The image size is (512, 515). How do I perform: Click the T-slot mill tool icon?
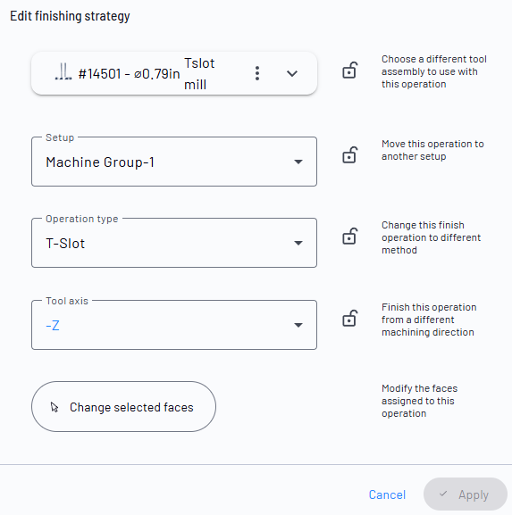63,71
